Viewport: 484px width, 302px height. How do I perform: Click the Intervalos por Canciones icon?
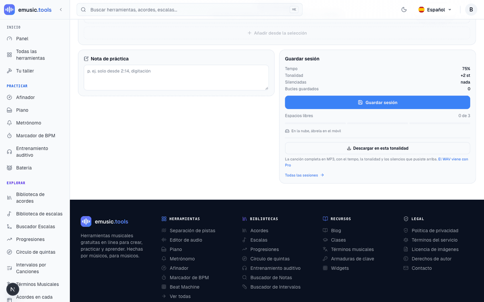point(9,268)
